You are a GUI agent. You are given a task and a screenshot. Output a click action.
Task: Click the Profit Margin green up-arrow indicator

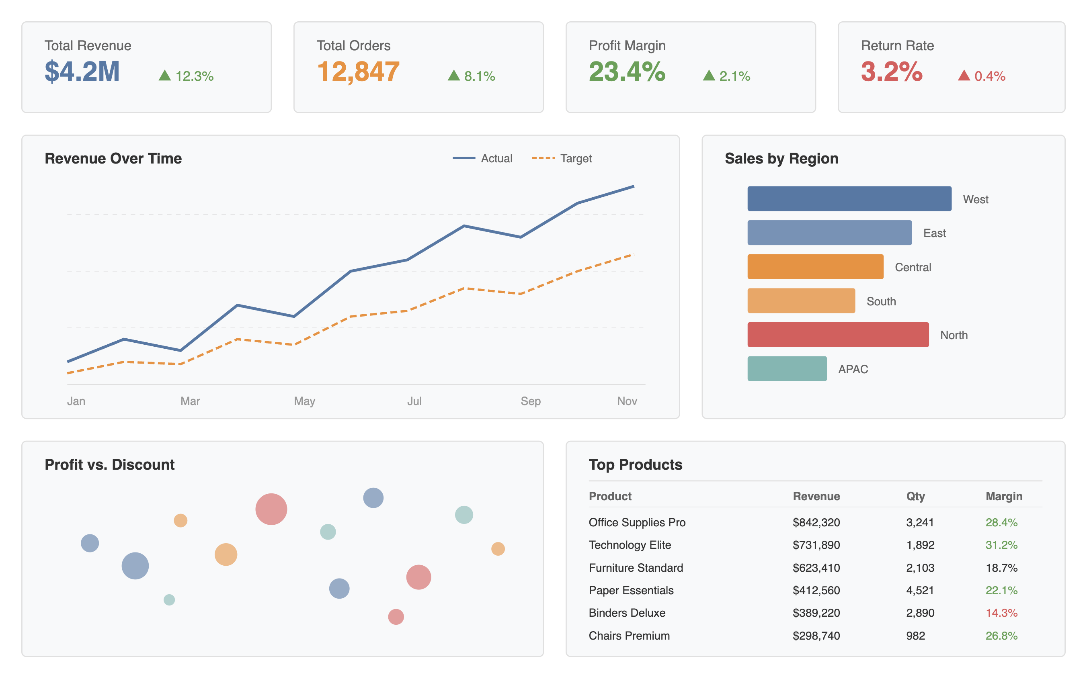[709, 76]
